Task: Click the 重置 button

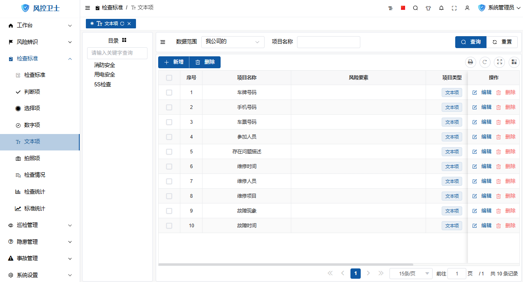Action: pyautogui.click(x=502, y=42)
